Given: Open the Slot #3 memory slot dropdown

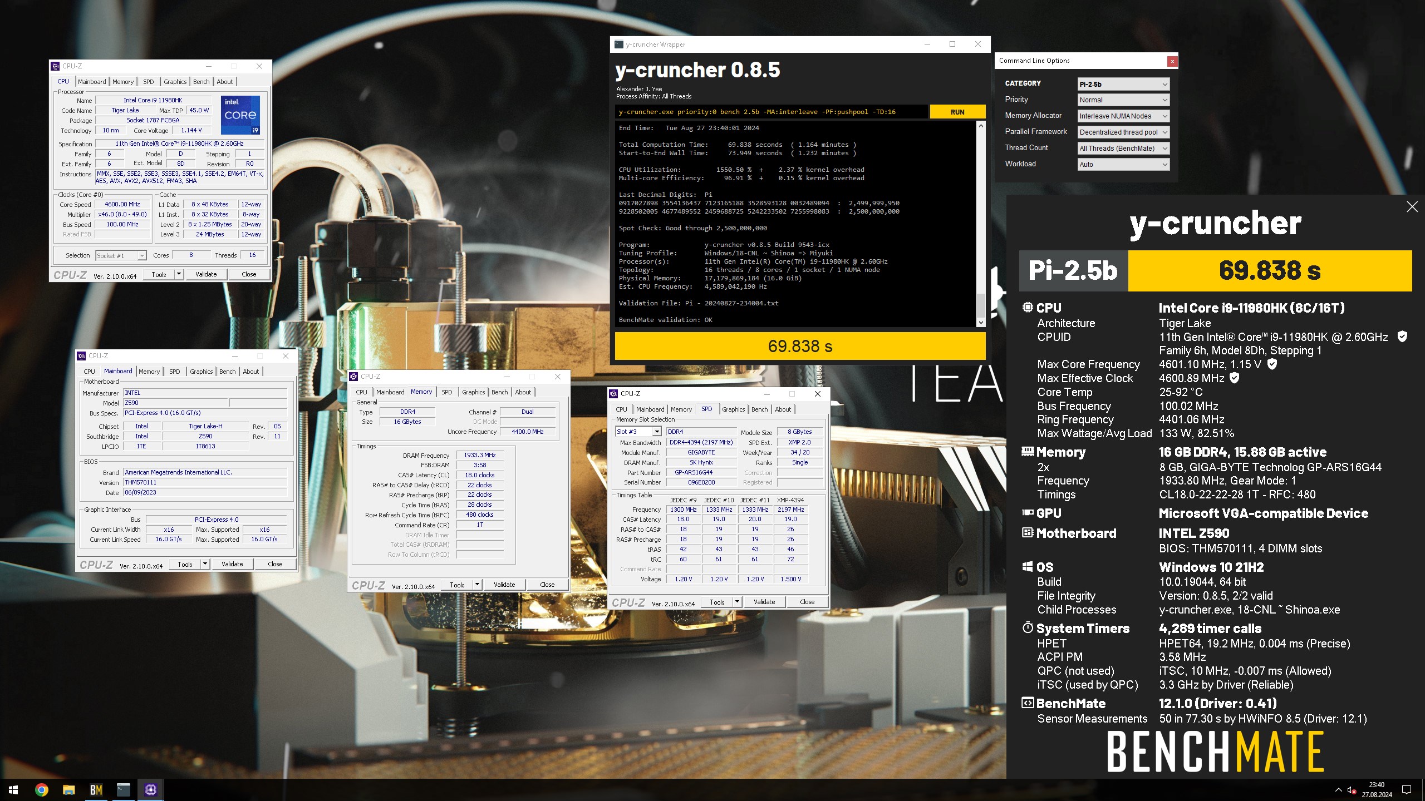Looking at the screenshot, I should click(x=638, y=432).
